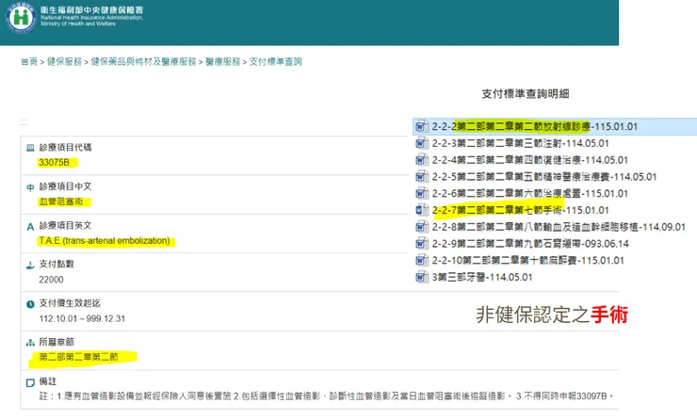The image size is (697, 419).
Task: Open file 2-2-4第二部第二章第四節復健治療-114.05.01
Action: 530,160
